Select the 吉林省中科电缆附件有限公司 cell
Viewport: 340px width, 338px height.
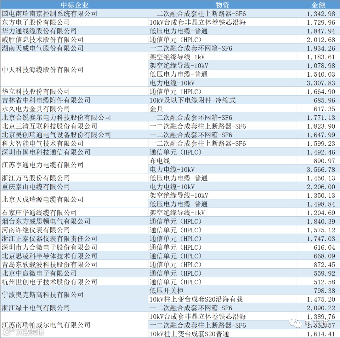[x=74, y=100]
